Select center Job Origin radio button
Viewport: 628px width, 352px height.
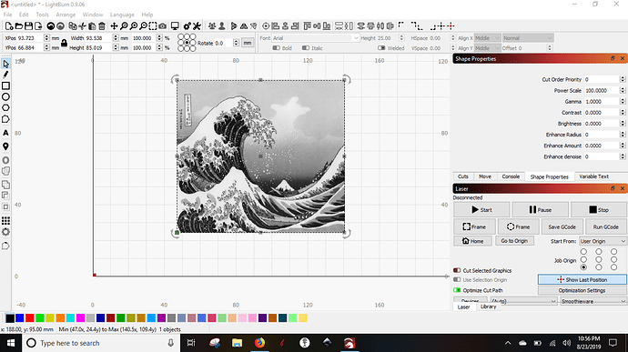tap(598, 259)
